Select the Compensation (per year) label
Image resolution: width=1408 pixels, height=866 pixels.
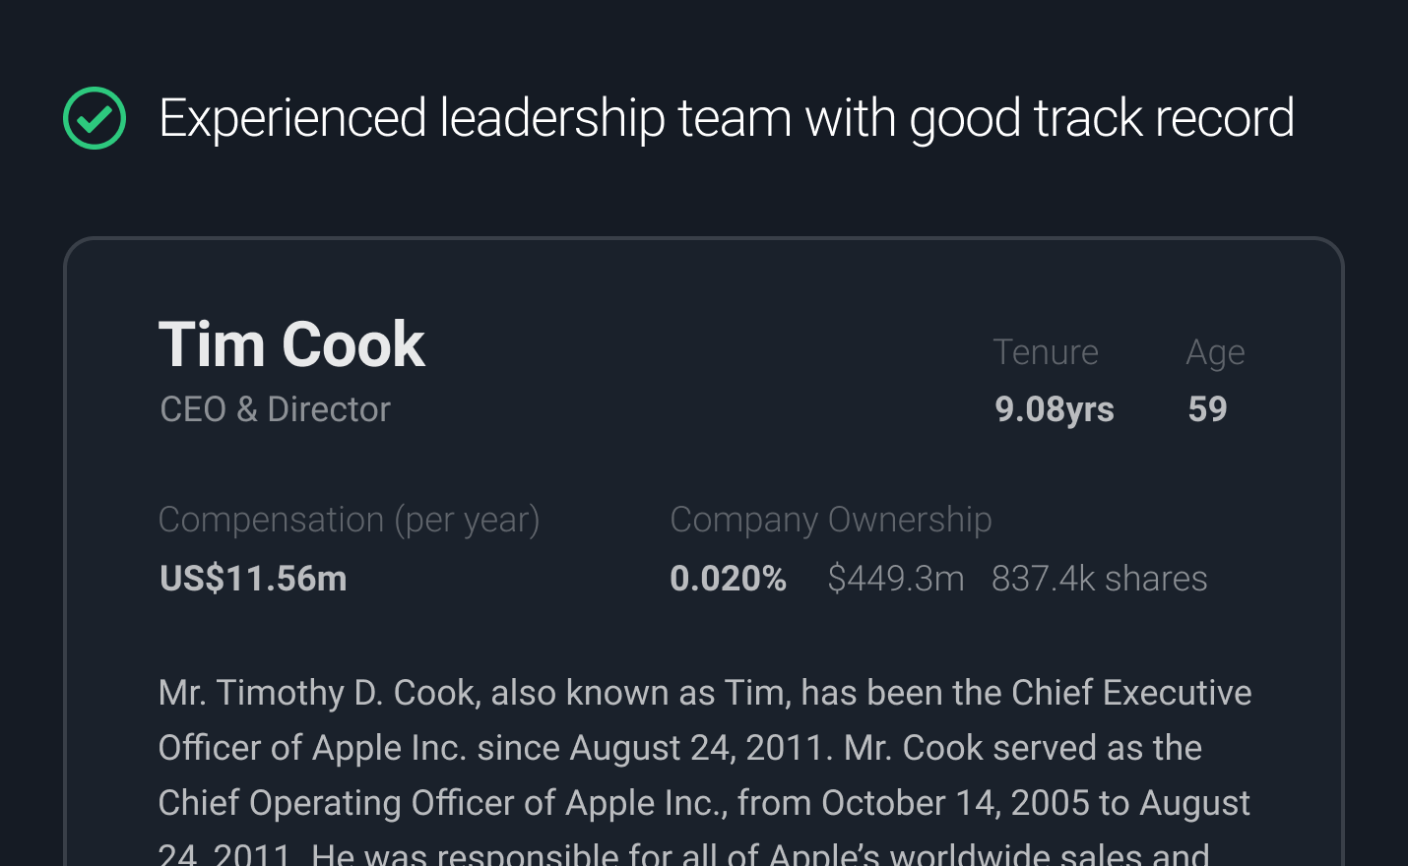tap(349, 519)
